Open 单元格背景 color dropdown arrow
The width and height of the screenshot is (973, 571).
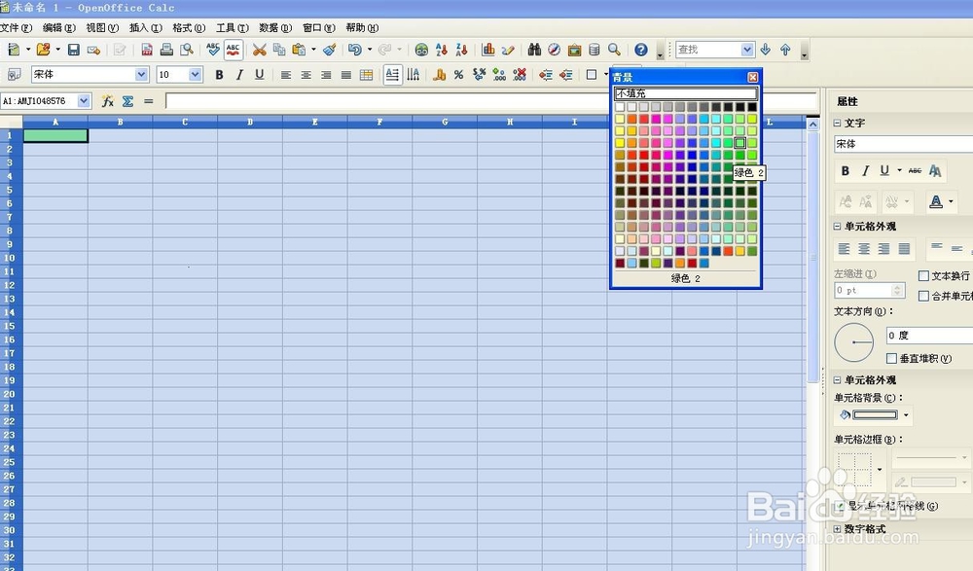[x=906, y=414]
